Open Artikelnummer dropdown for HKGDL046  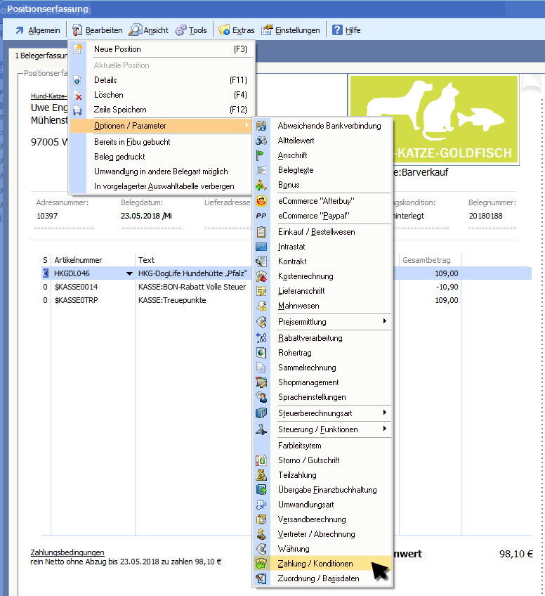(129, 273)
